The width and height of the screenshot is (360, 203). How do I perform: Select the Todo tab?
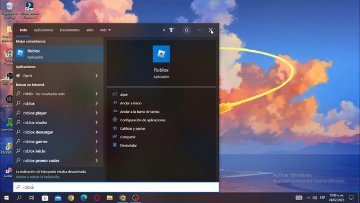click(23, 30)
